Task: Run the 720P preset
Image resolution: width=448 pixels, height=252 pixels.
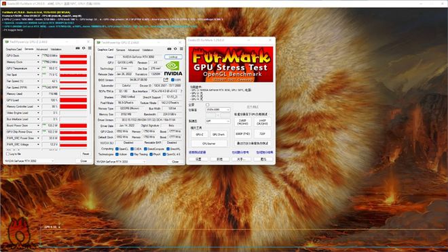Action: pyautogui.click(x=262, y=133)
